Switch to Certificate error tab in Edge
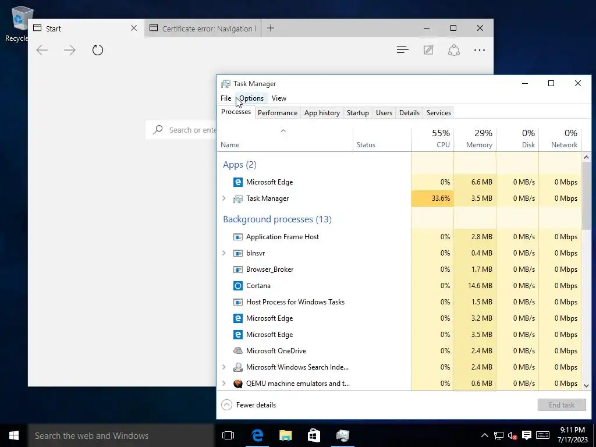 203,29
